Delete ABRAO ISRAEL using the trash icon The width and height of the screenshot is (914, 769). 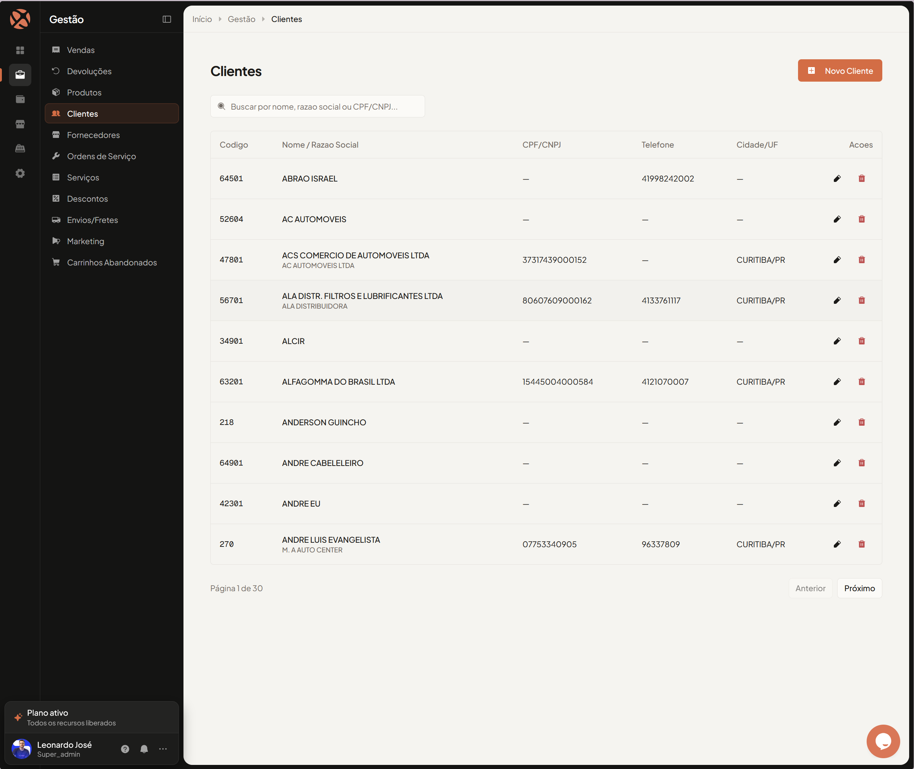(x=862, y=178)
